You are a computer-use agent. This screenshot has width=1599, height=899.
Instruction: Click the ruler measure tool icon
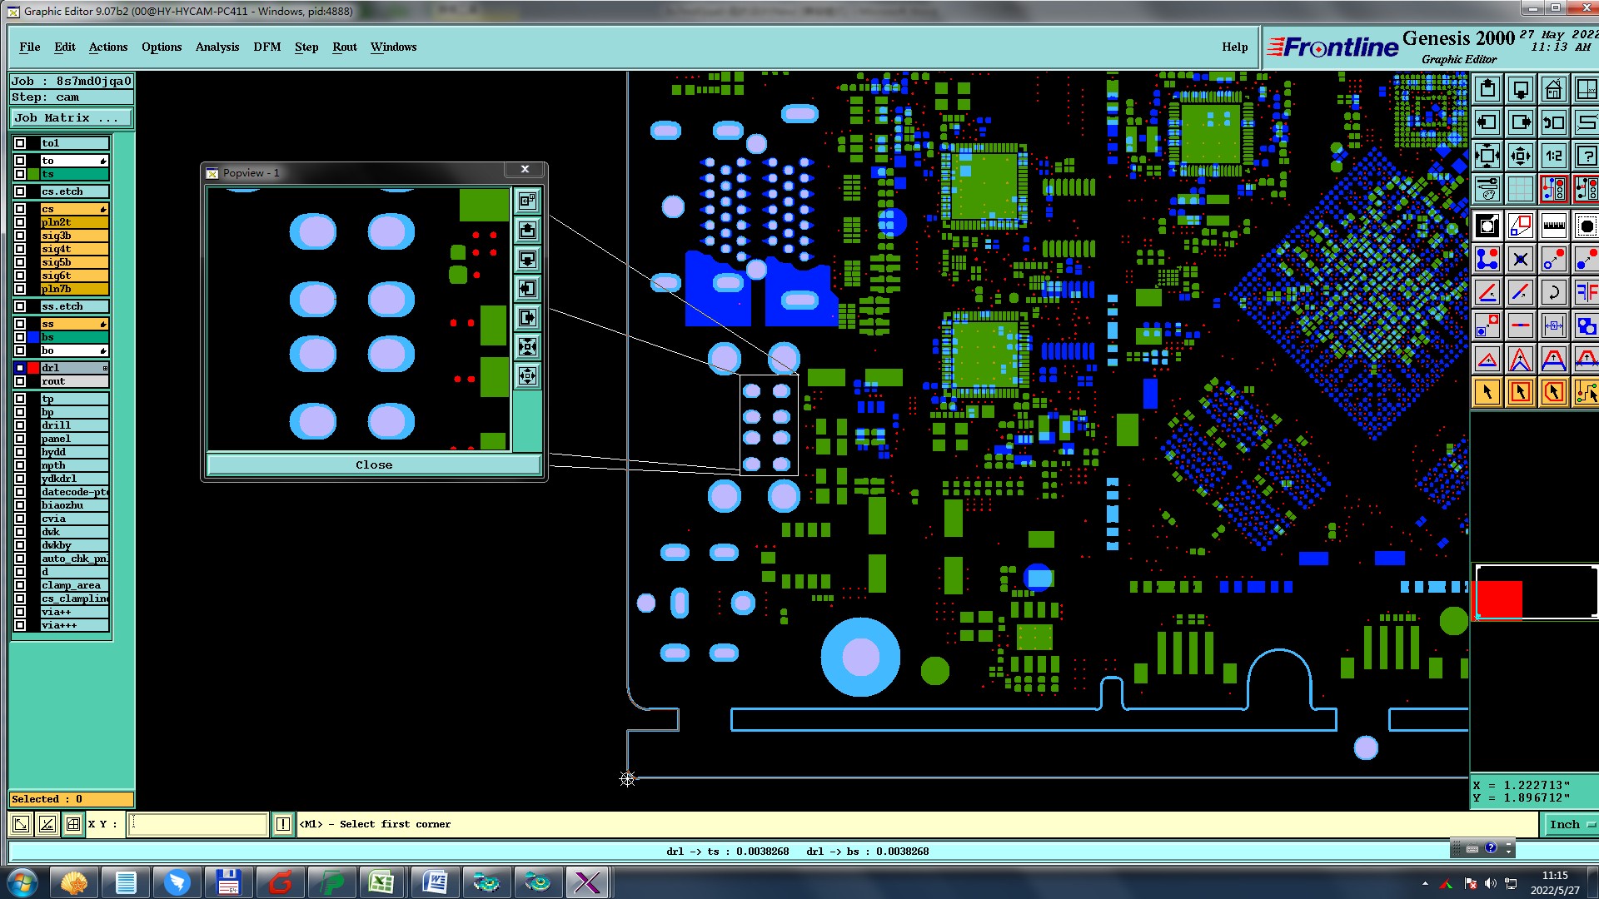[1553, 226]
